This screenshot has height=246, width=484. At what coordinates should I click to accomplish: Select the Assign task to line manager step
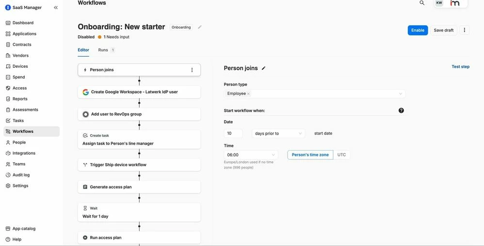tap(139, 139)
